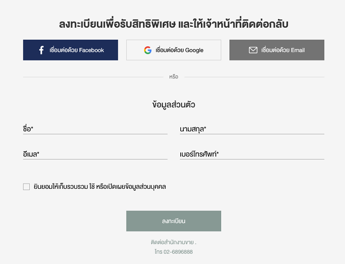Viewport: 345px width, 264px height.
Task: Click the phone number โทร 02-6896888
Action: point(174,251)
